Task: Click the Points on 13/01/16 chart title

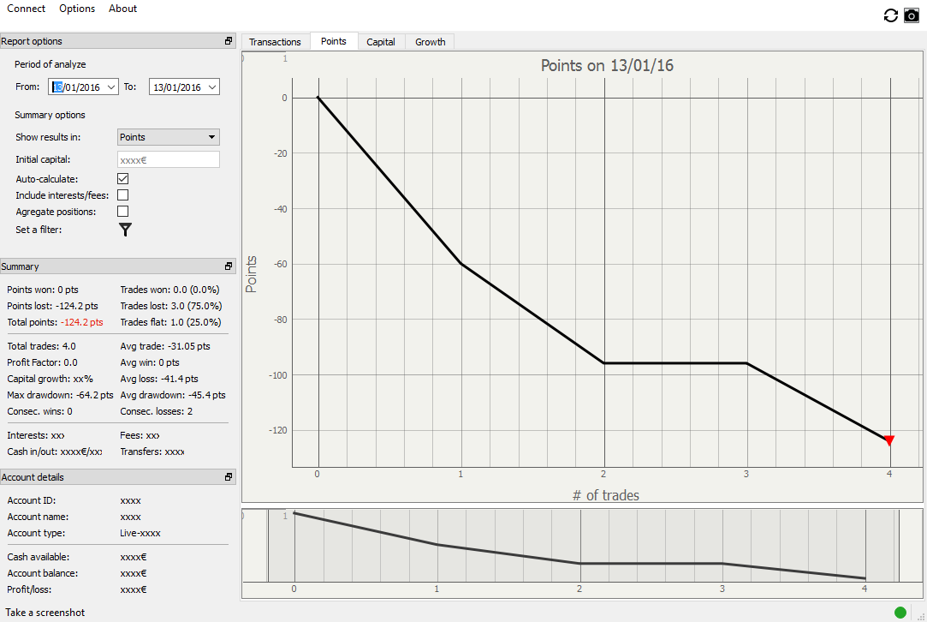Action: tap(607, 65)
